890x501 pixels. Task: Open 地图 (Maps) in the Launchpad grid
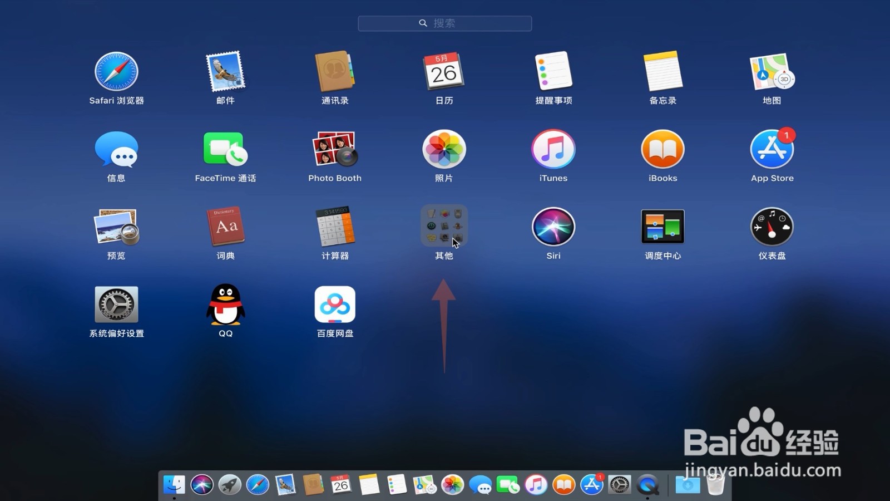772,72
